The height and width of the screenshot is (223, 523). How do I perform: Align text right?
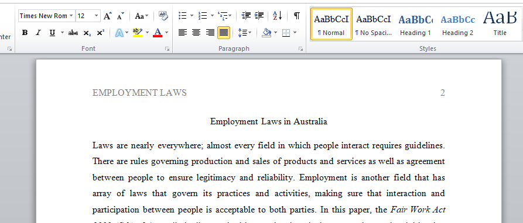click(x=210, y=33)
